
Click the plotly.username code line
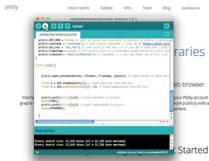pos(104,44)
